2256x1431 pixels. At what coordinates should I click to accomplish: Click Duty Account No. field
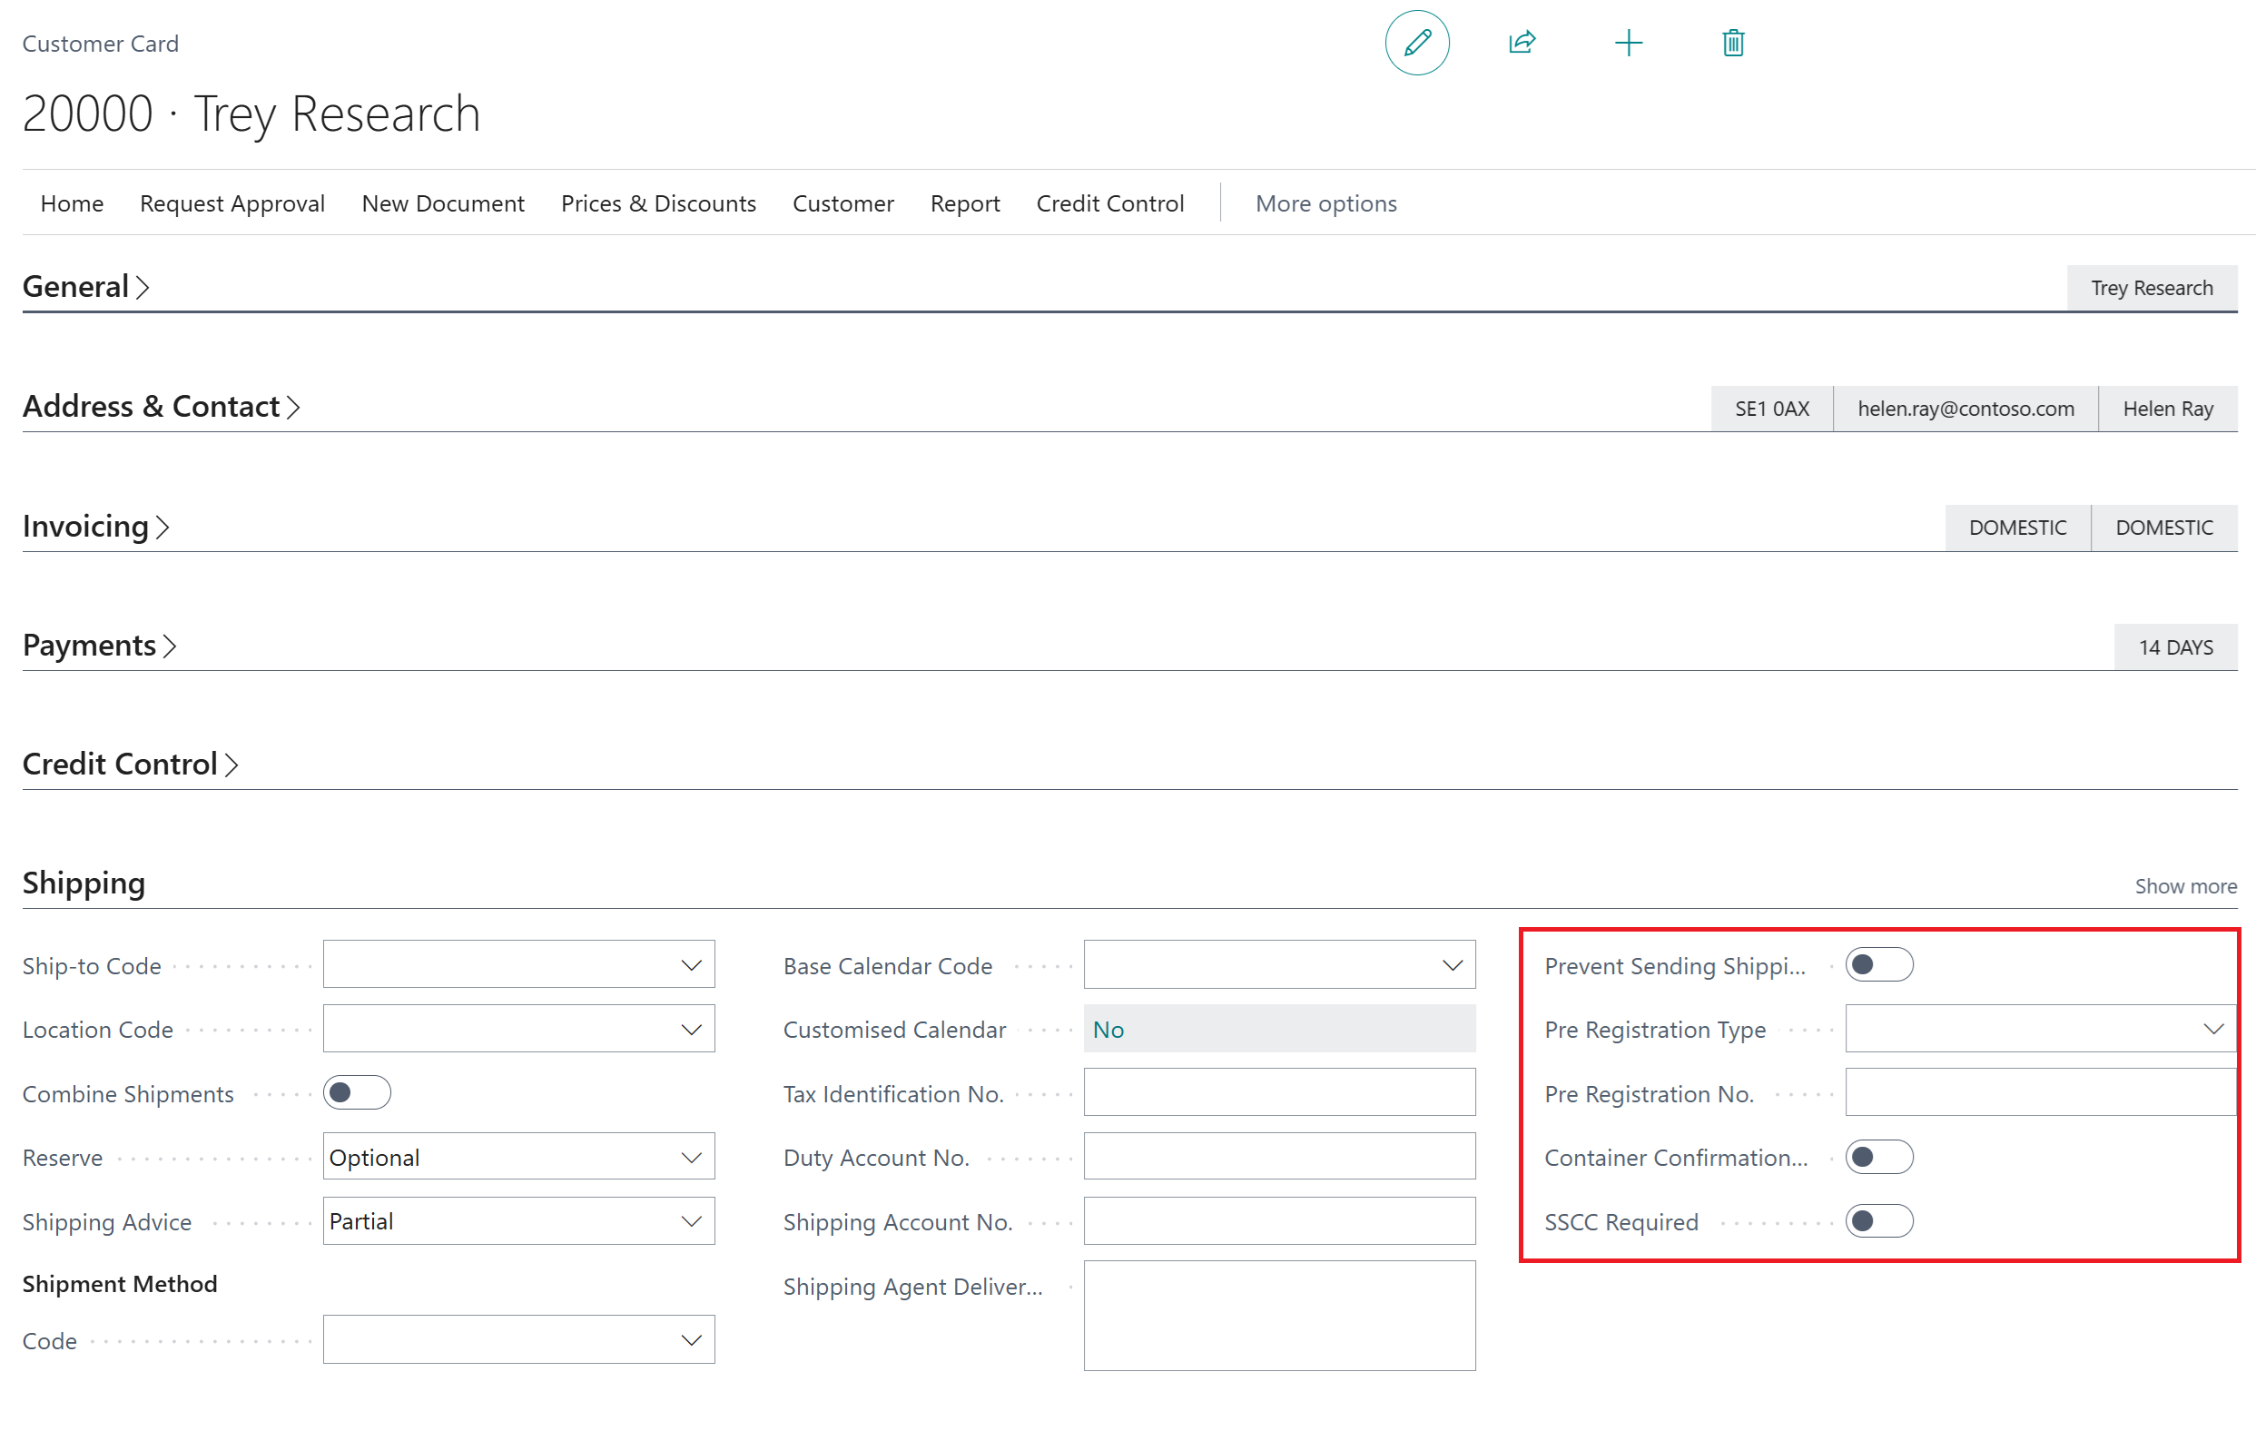[1280, 1158]
